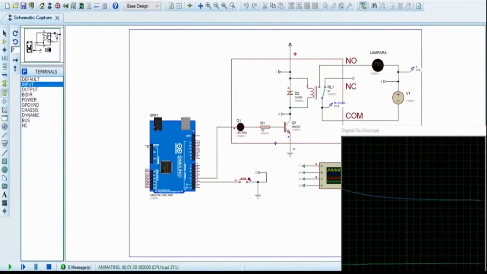Select the arrow Selection mode tool
This screenshot has height=274, width=487.
click(x=5, y=33)
